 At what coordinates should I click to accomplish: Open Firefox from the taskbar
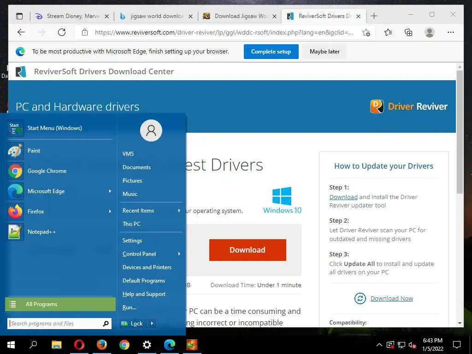102,345
